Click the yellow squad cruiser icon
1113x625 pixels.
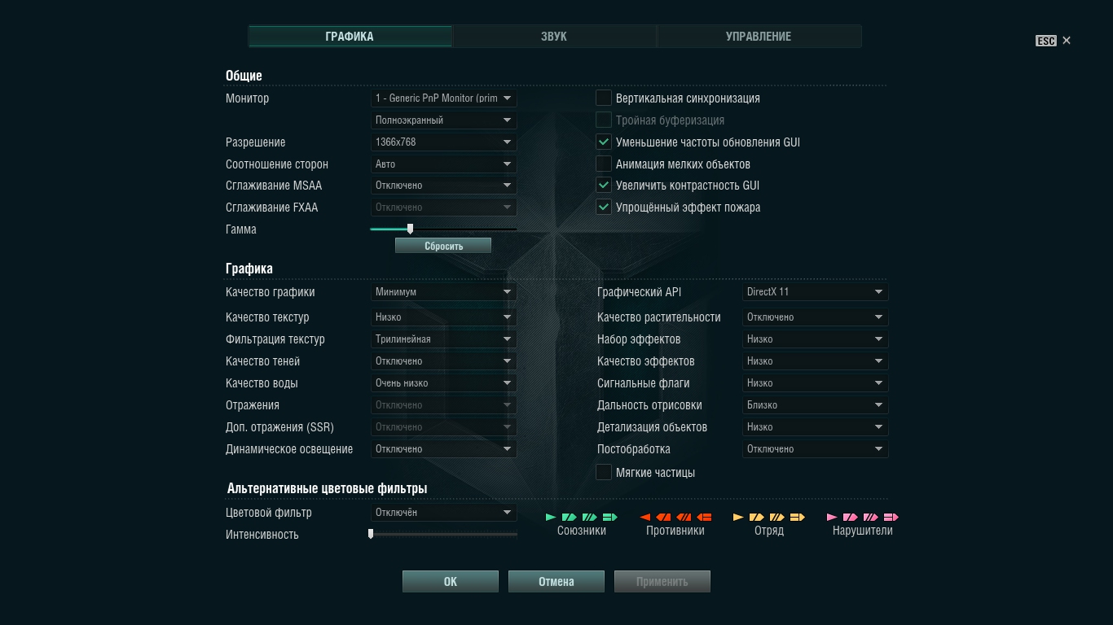756,517
